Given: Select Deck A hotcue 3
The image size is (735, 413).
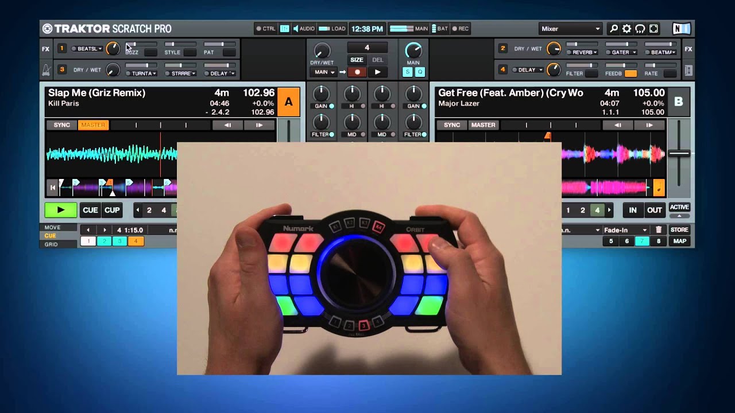Looking at the screenshot, I should (x=120, y=241).
